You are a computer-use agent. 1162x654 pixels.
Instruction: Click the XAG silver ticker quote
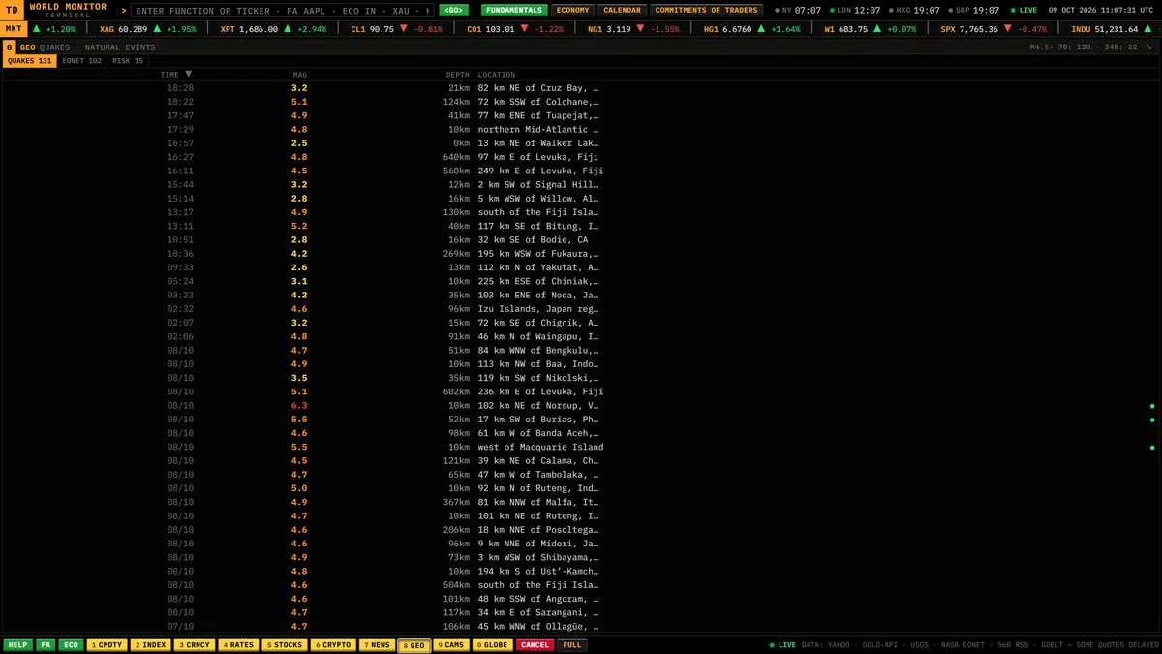[x=147, y=29]
